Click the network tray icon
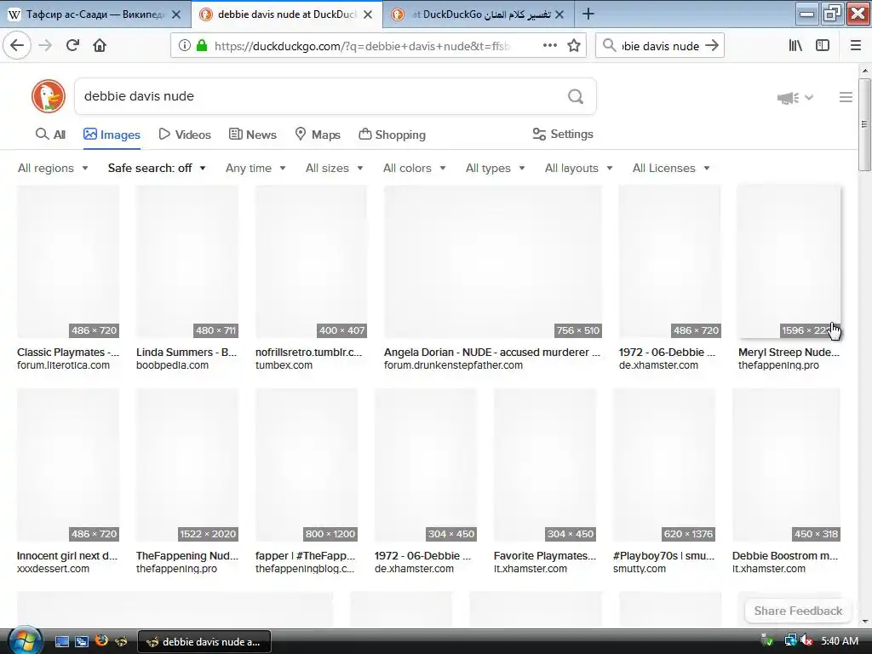Screen dimensions: 872x654 coord(790,641)
